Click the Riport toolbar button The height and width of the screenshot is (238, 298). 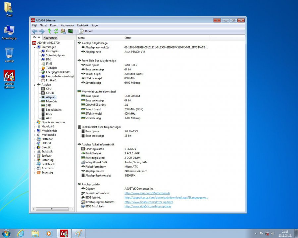tap(86, 31)
